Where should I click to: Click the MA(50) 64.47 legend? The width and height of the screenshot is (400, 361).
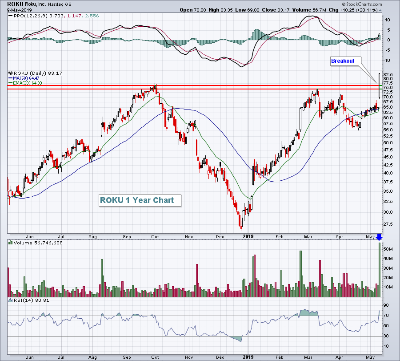(x=24, y=78)
